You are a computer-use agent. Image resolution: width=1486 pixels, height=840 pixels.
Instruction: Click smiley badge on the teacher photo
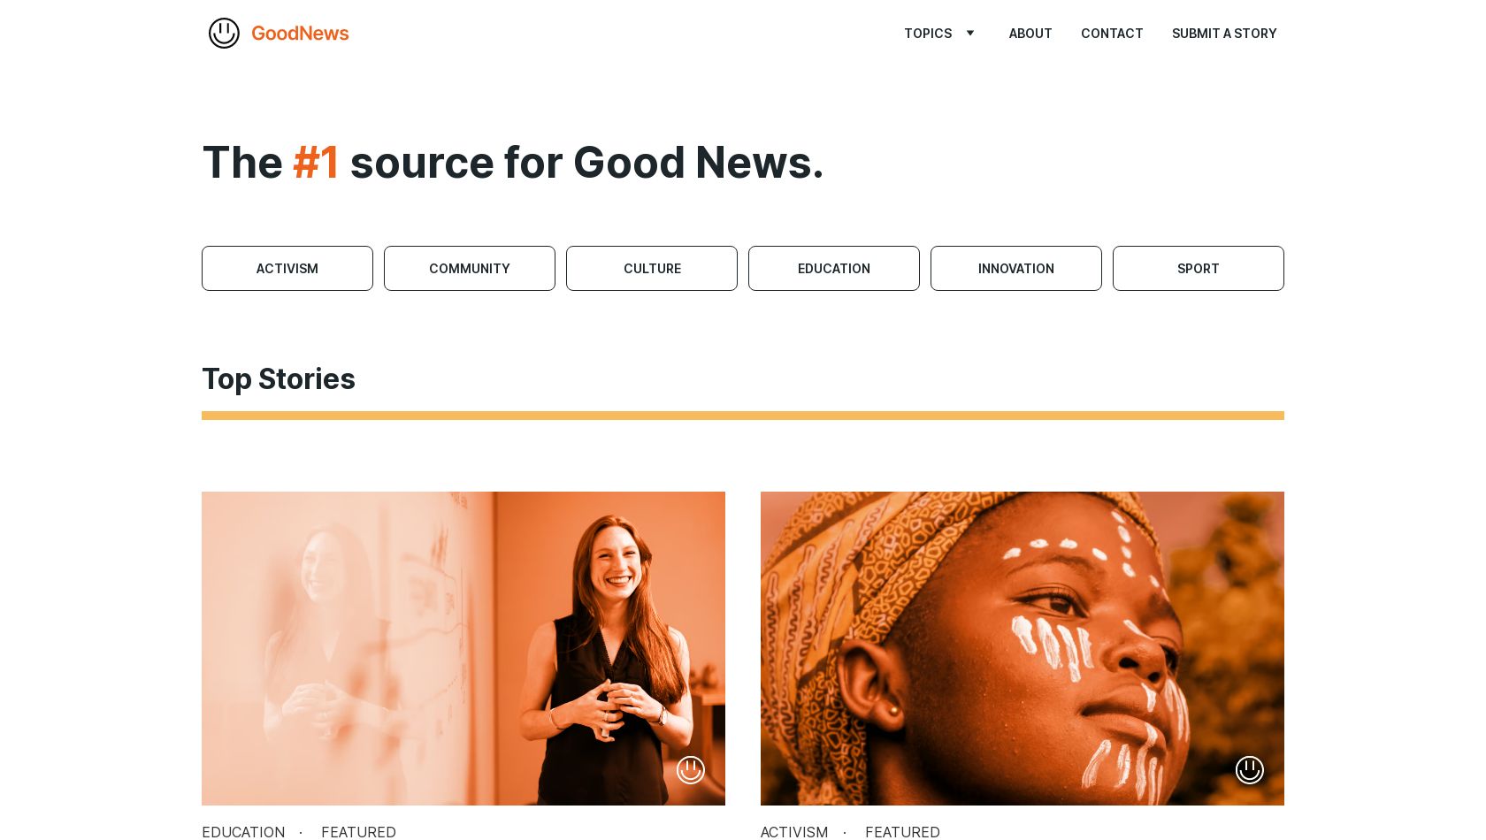click(691, 770)
